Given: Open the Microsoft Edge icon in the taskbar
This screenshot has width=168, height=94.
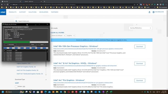Looking at the screenshot, I should point(45,92).
